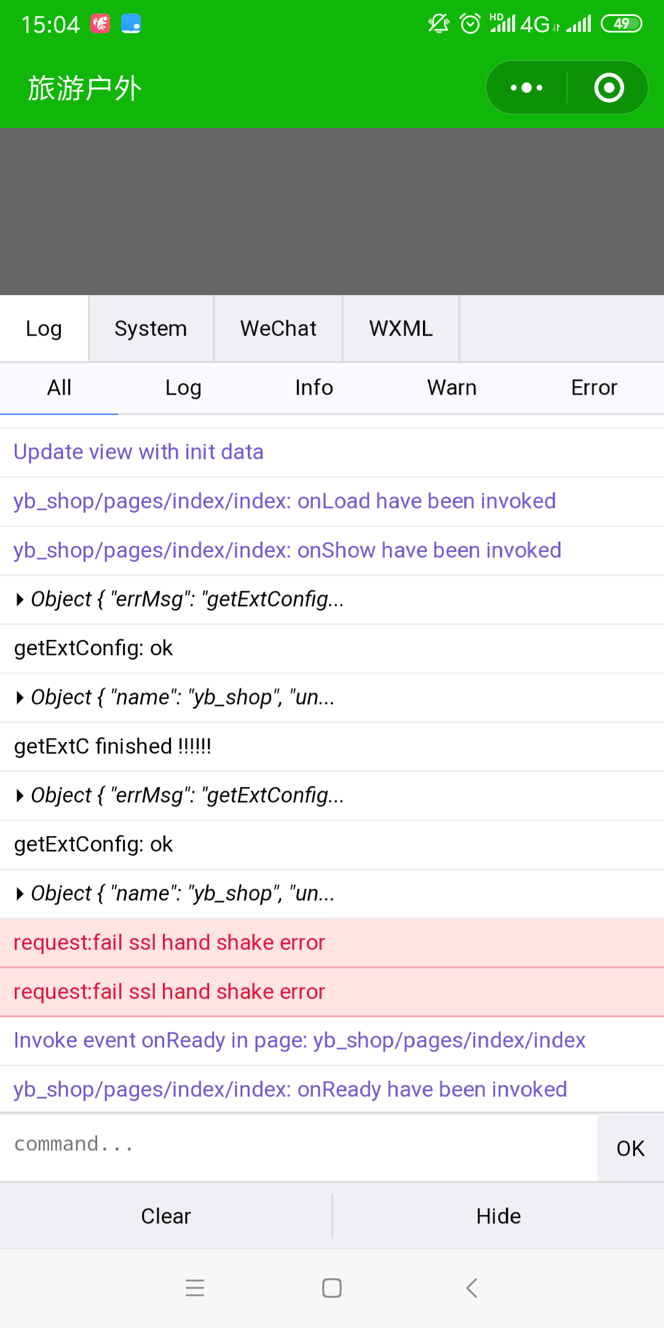Screen dimensions: 664x1328
Task: Expand the second errMsg getExtConfig object
Action: point(20,796)
